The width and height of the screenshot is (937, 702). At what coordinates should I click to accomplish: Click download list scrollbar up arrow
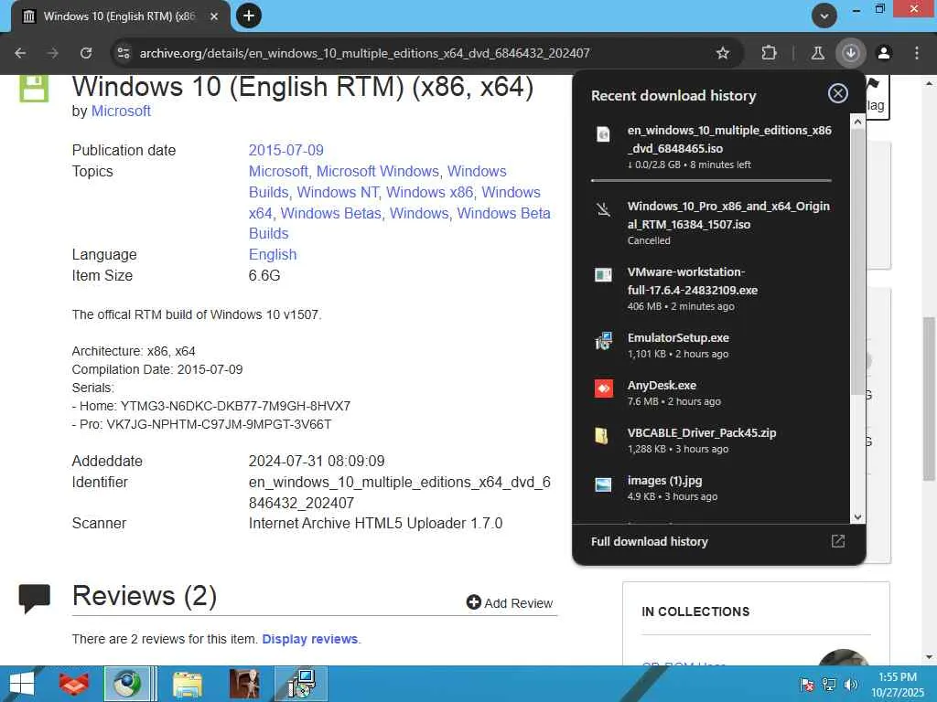pyautogui.click(x=857, y=122)
